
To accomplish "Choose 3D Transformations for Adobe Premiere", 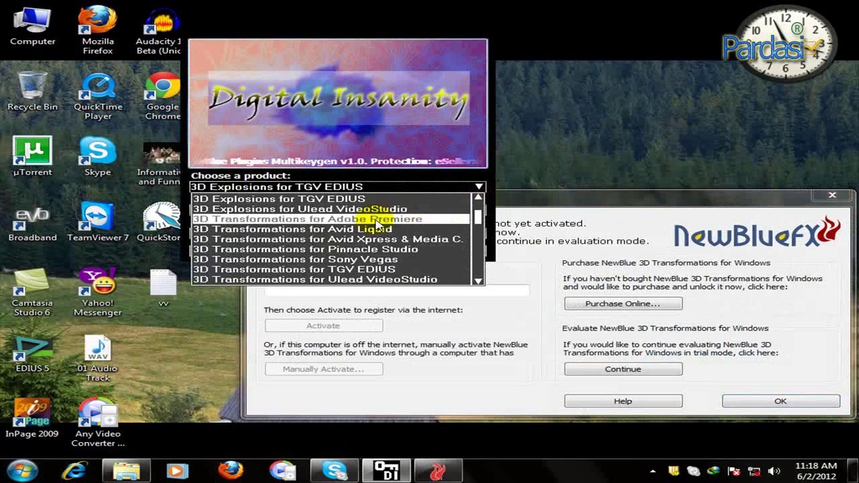I will 332,219.
